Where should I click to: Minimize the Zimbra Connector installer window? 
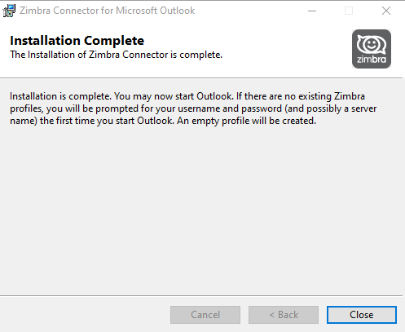pos(312,11)
